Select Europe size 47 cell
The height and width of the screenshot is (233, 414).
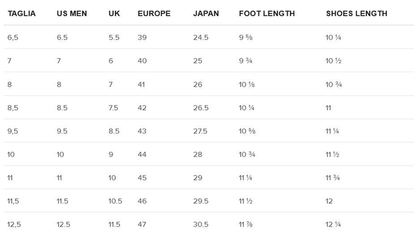142,225
